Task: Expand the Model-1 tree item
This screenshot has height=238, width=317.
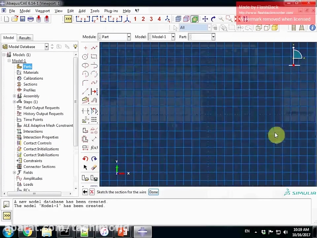Action: tap(9, 60)
